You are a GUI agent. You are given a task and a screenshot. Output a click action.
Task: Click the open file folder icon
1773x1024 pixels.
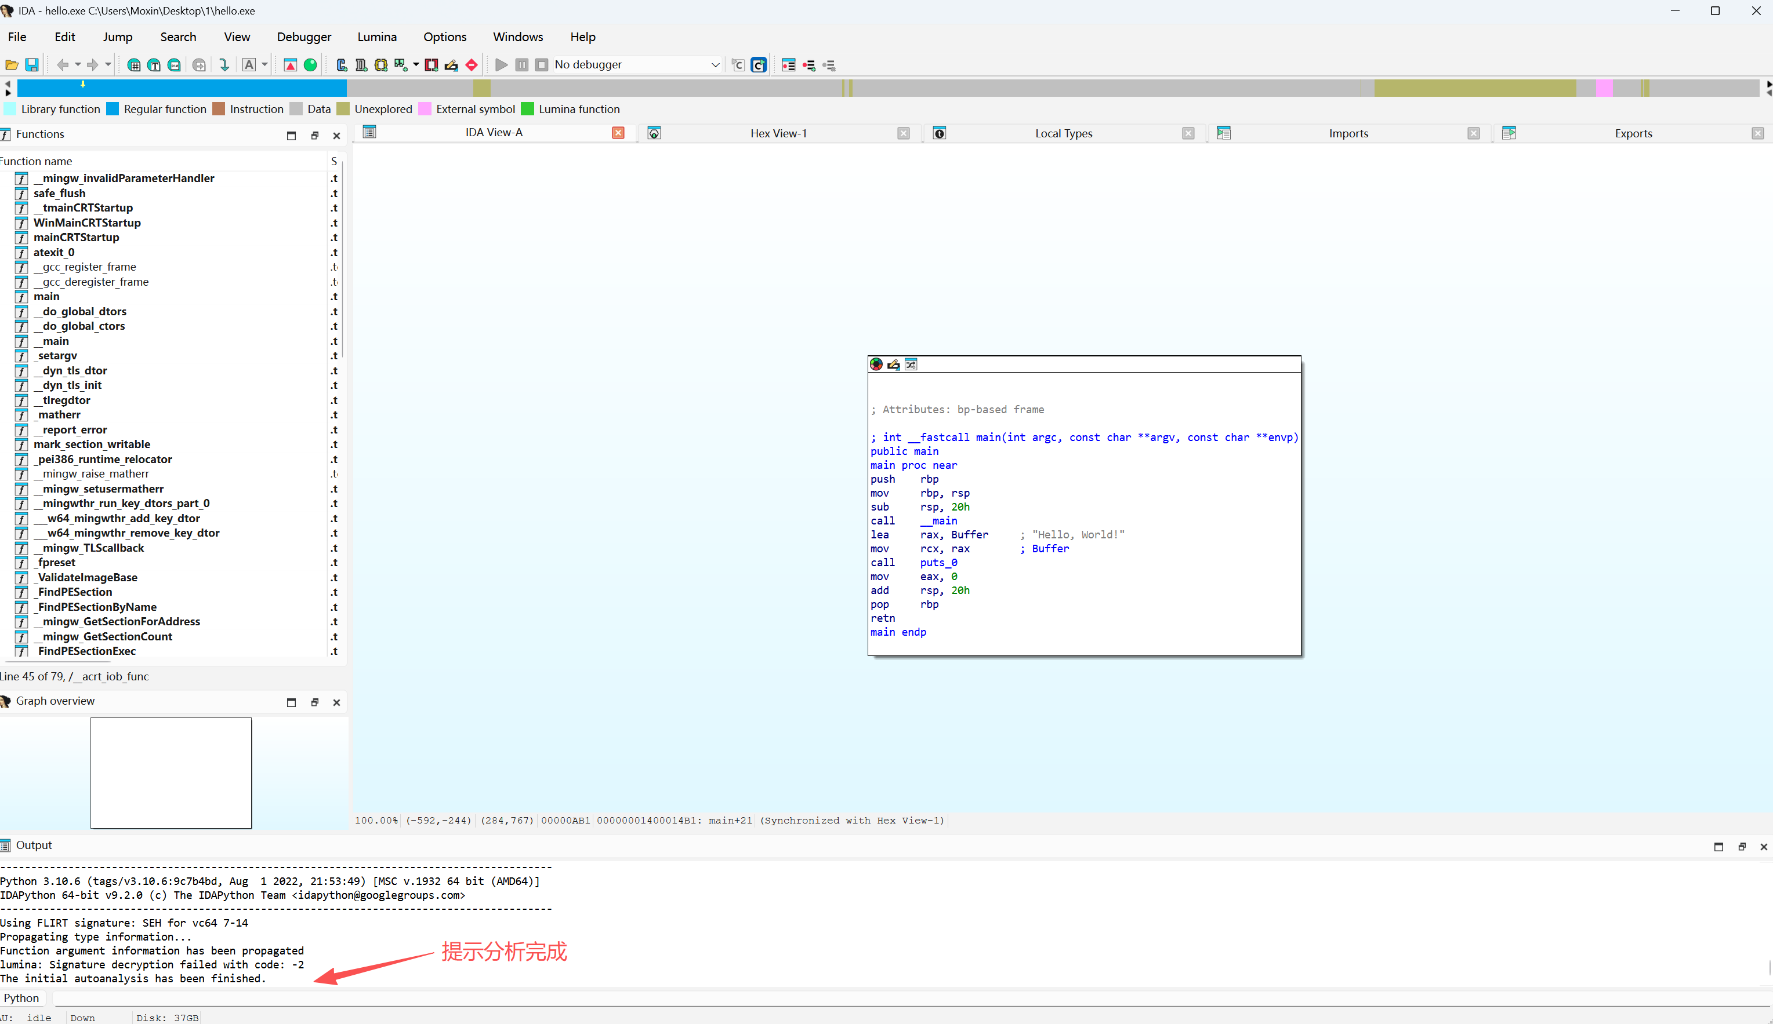[12, 65]
